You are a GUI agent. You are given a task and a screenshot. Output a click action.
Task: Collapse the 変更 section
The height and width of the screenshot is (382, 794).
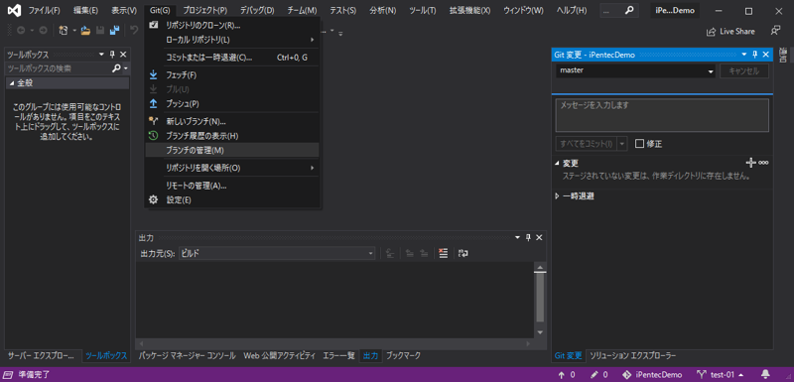[558, 163]
